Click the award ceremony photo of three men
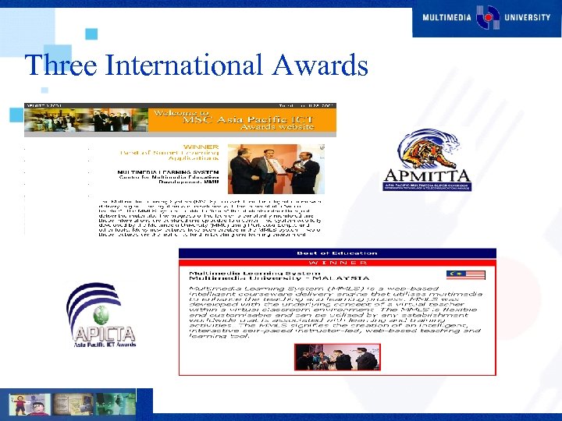Screen dimensions: 562x421 pyautogui.click(x=276, y=169)
